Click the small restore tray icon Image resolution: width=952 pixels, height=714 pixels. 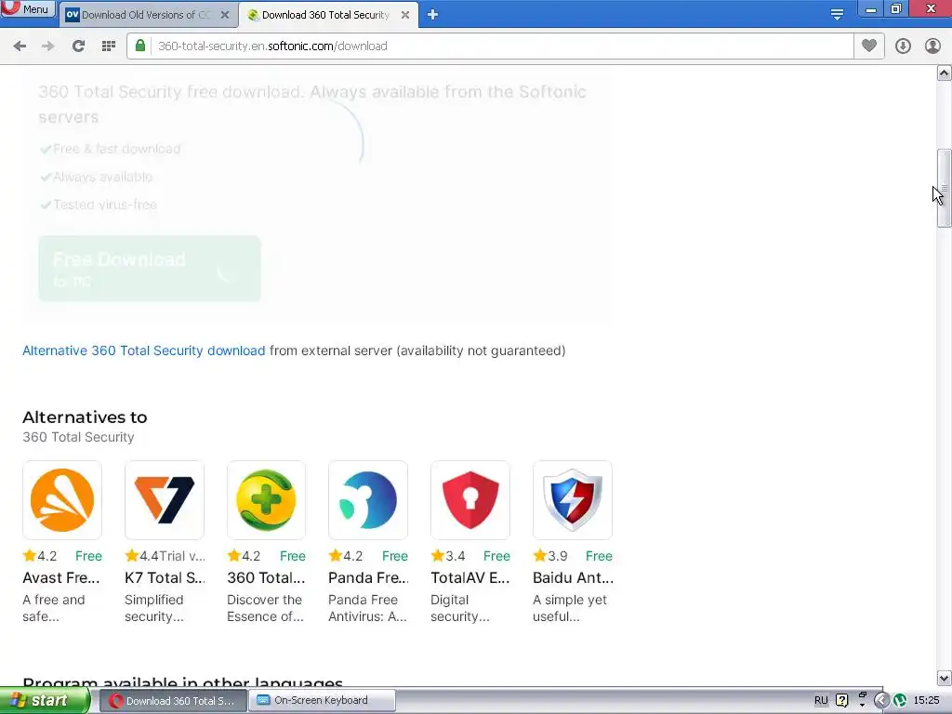(862, 695)
